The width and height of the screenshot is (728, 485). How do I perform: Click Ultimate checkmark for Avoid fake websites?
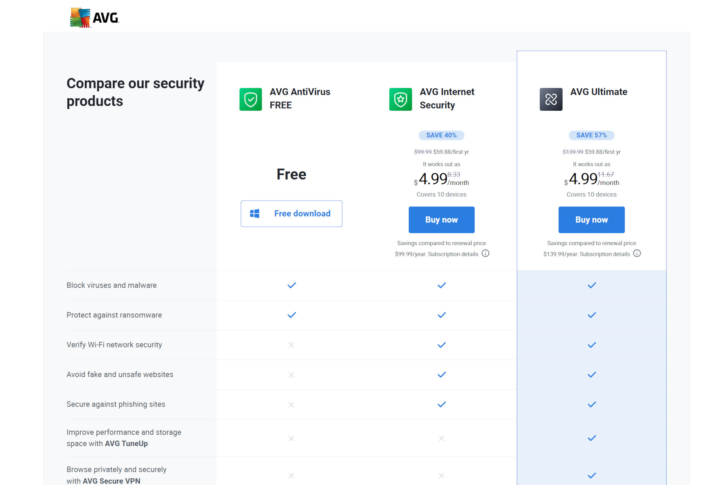(592, 375)
